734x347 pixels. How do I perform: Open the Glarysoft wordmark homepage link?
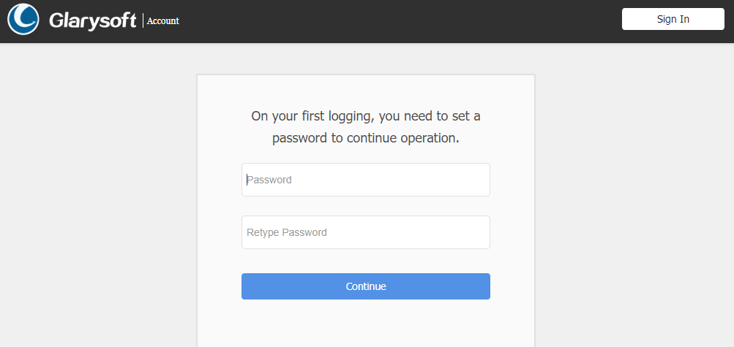pos(93,21)
